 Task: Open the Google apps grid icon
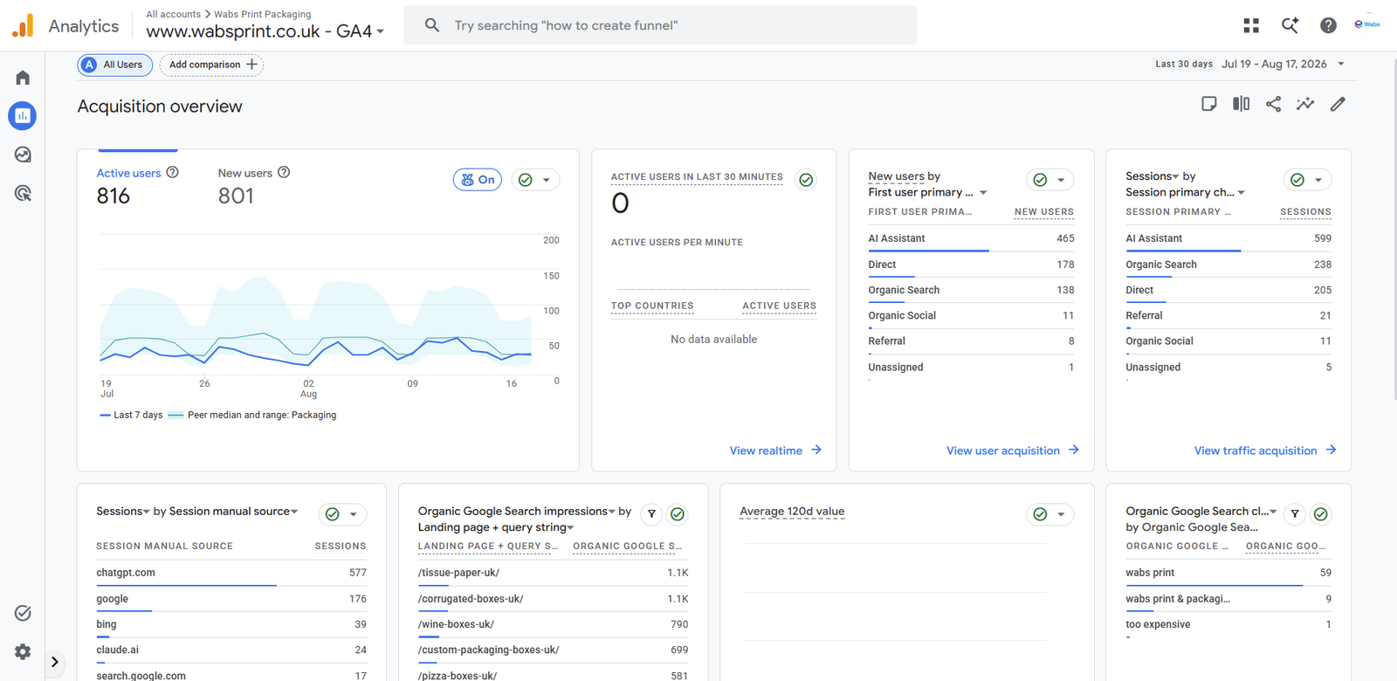[1251, 25]
